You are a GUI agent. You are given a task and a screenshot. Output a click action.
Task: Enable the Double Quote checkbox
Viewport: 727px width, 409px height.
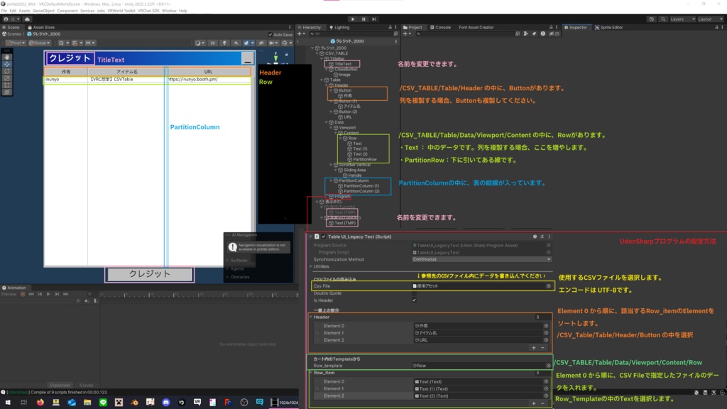point(415,293)
